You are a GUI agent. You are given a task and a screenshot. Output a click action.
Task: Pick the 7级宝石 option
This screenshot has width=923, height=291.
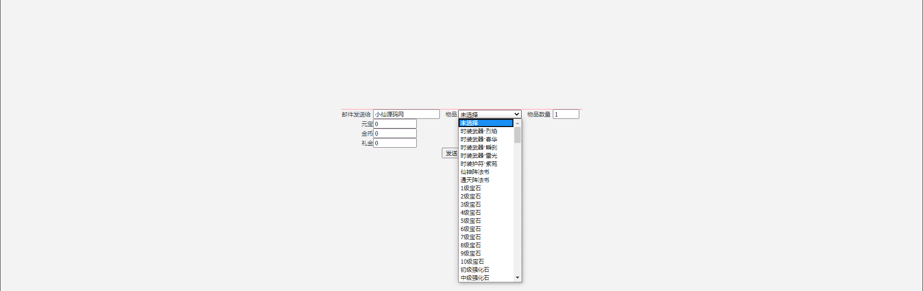[x=486, y=237]
